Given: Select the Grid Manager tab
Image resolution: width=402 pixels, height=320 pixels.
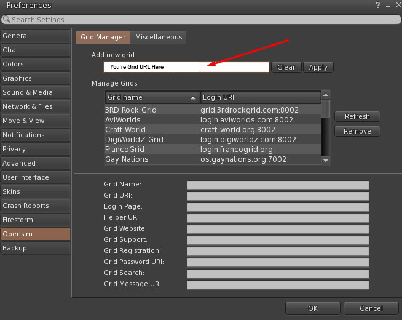Looking at the screenshot, I should tap(103, 37).
